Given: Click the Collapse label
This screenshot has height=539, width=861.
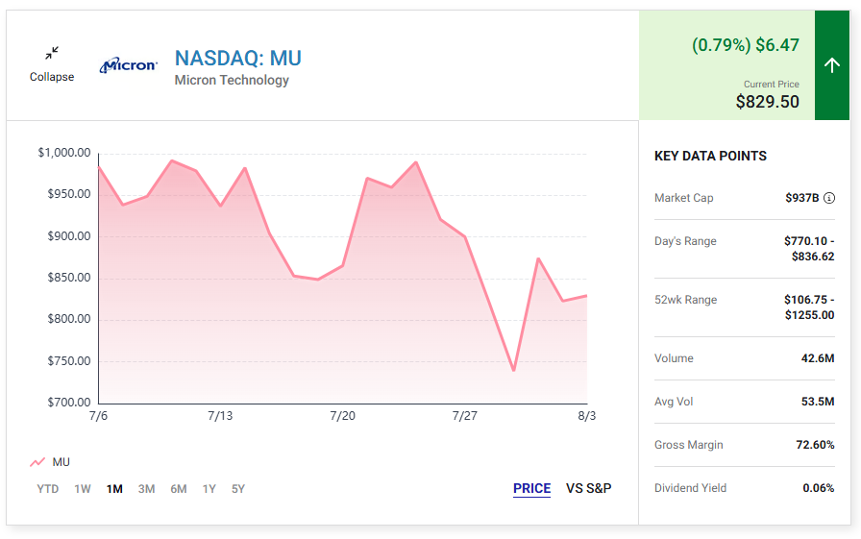Looking at the screenshot, I should [x=52, y=77].
